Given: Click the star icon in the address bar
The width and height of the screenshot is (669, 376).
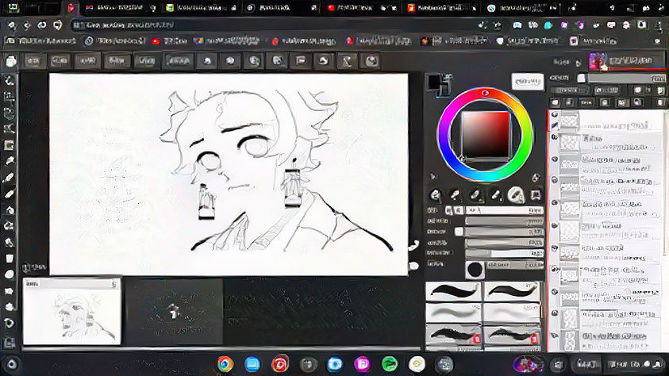Looking at the screenshot, I should click(498, 25).
